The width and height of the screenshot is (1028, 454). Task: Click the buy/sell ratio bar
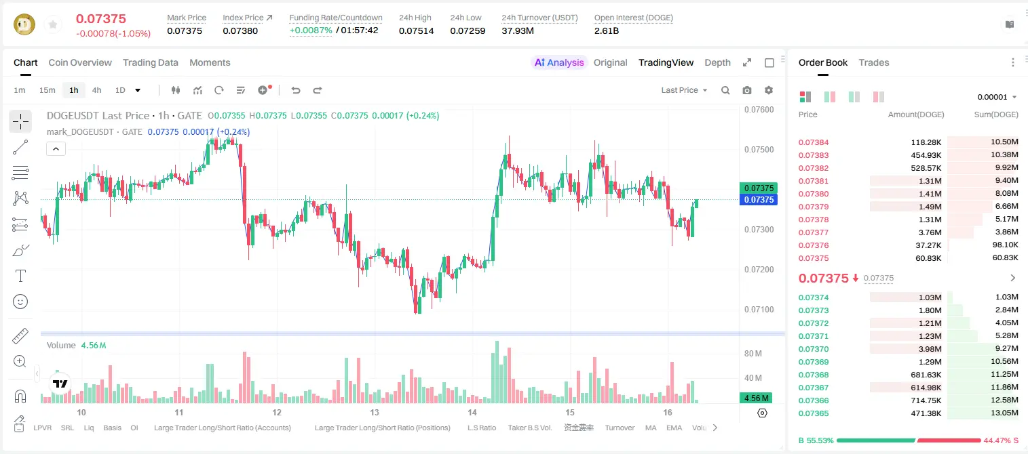[x=909, y=440]
